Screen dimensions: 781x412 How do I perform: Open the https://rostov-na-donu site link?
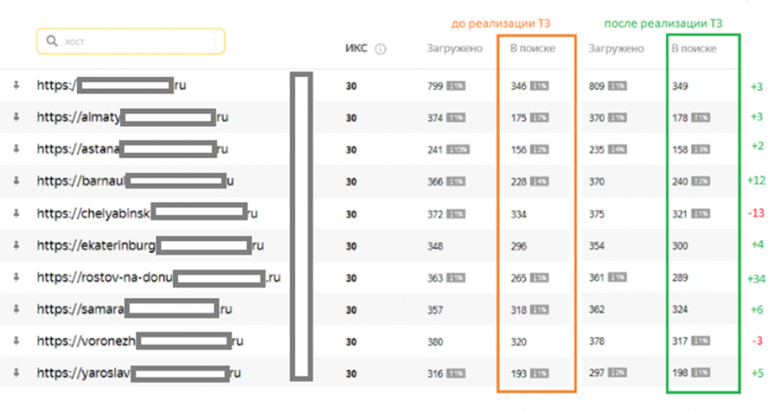(158, 277)
